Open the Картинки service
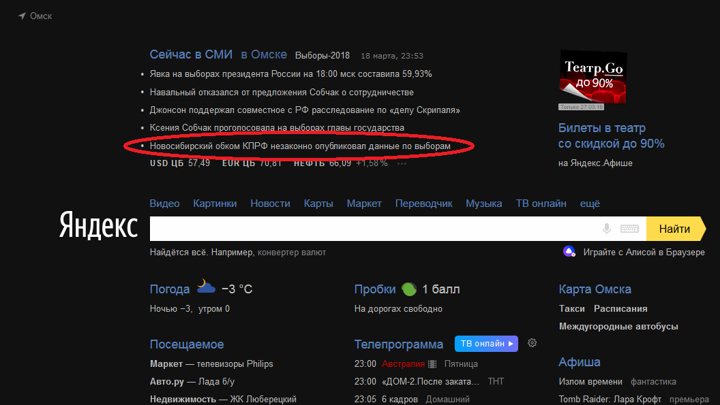Screen dimensions: 720x405 (x=215, y=204)
